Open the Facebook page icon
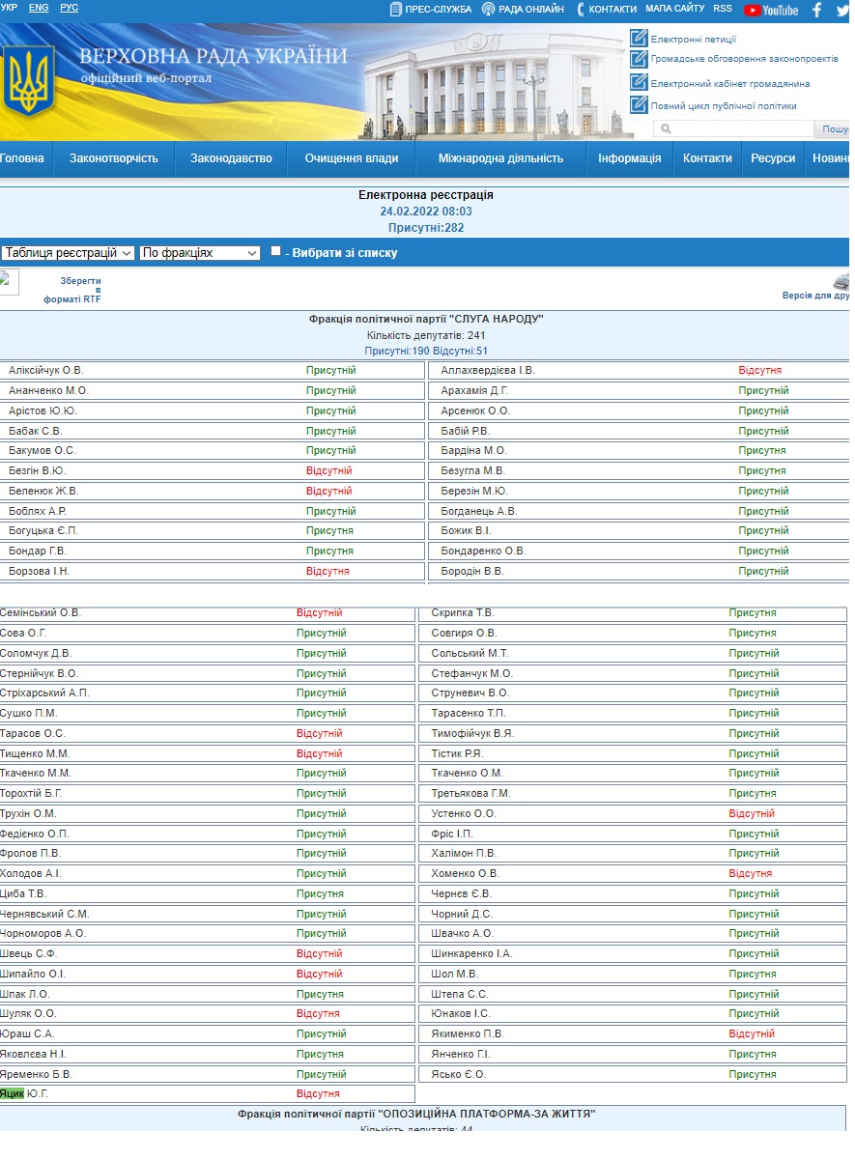 [817, 10]
